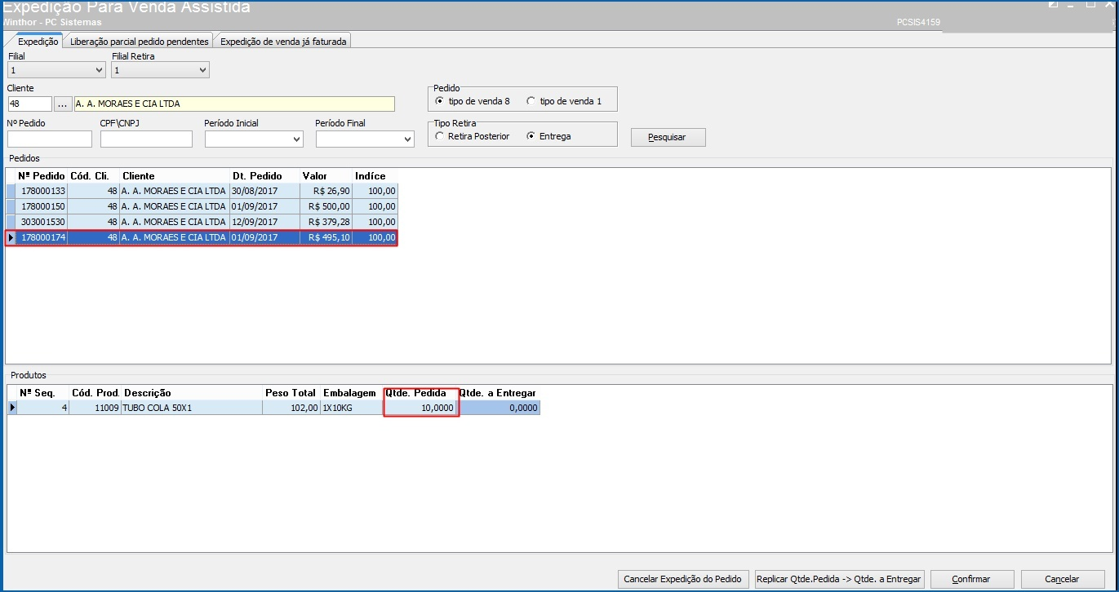
Task: Click the CPF\CNPJ input field
Action: pyautogui.click(x=146, y=139)
